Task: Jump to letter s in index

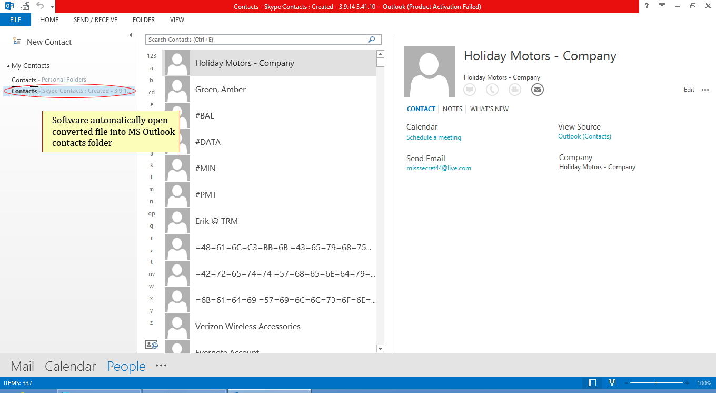Action: click(152, 250)
